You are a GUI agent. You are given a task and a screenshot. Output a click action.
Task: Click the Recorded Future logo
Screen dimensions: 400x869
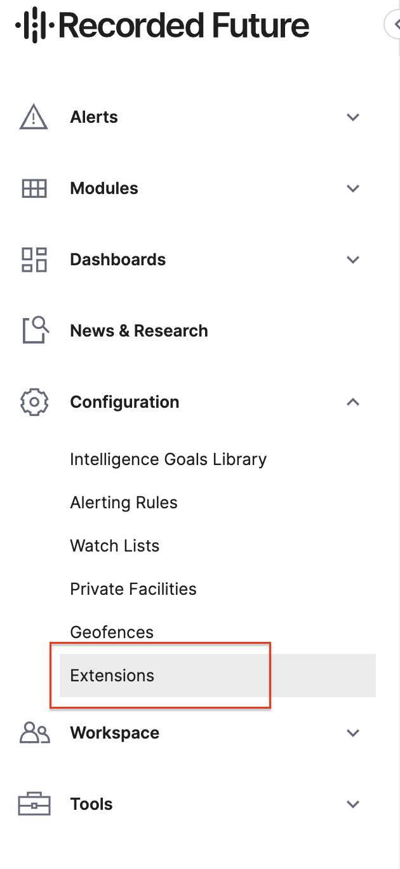pyautogui.click(x=163, y=27)
